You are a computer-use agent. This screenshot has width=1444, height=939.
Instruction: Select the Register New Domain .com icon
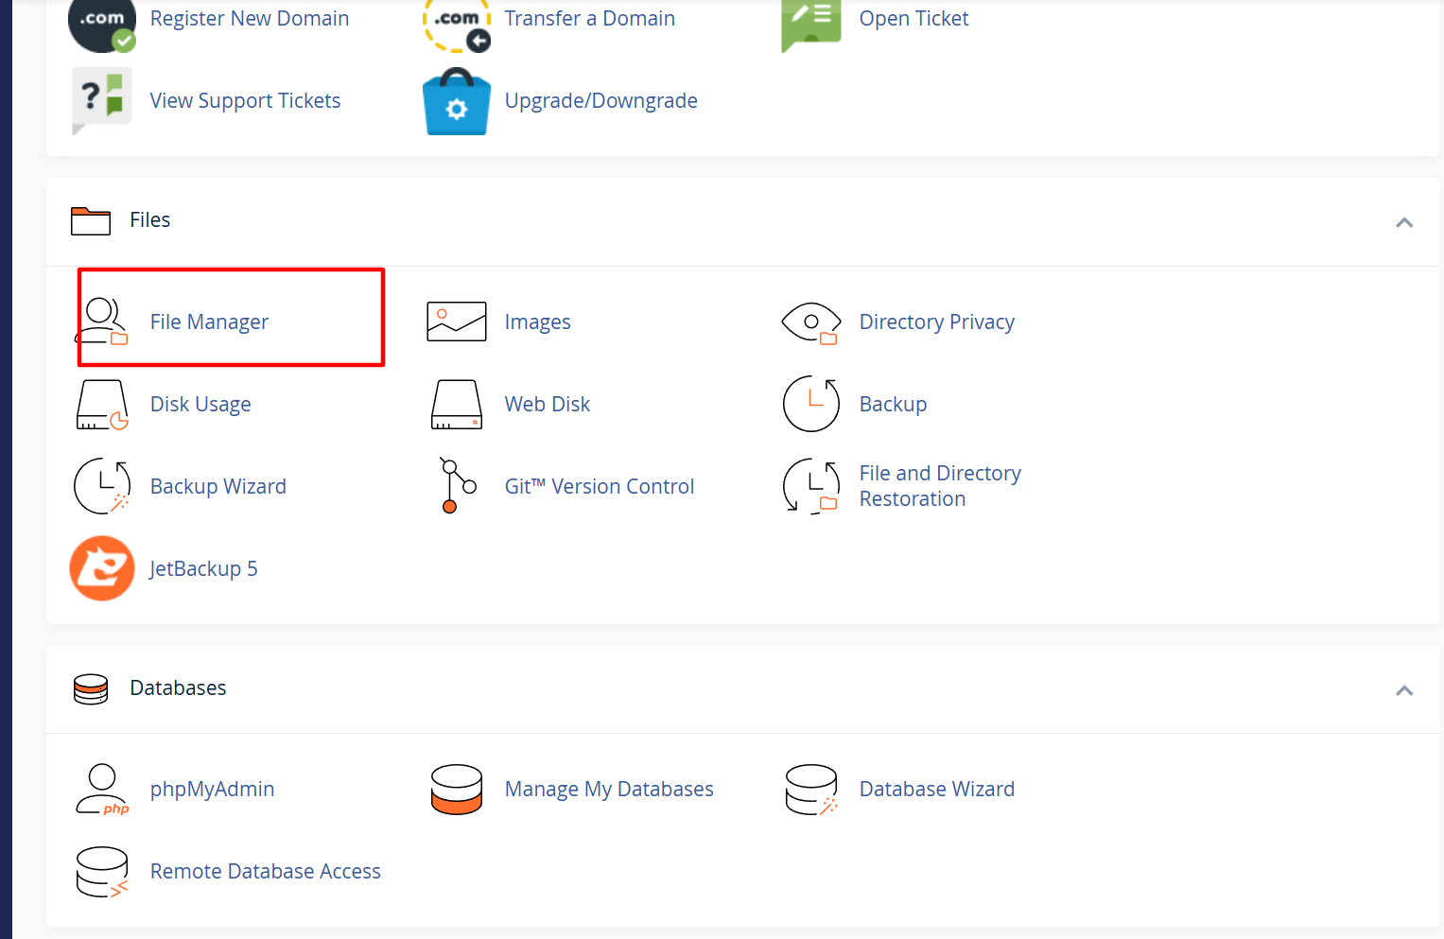click(x=102, y=19)
